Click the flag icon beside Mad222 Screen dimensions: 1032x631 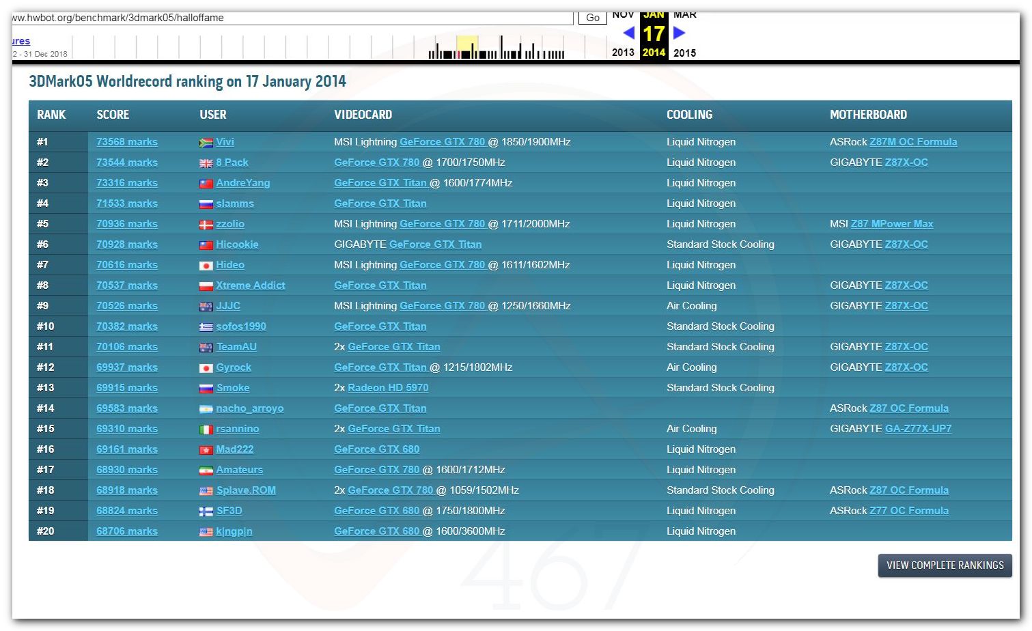click(206, 450)
